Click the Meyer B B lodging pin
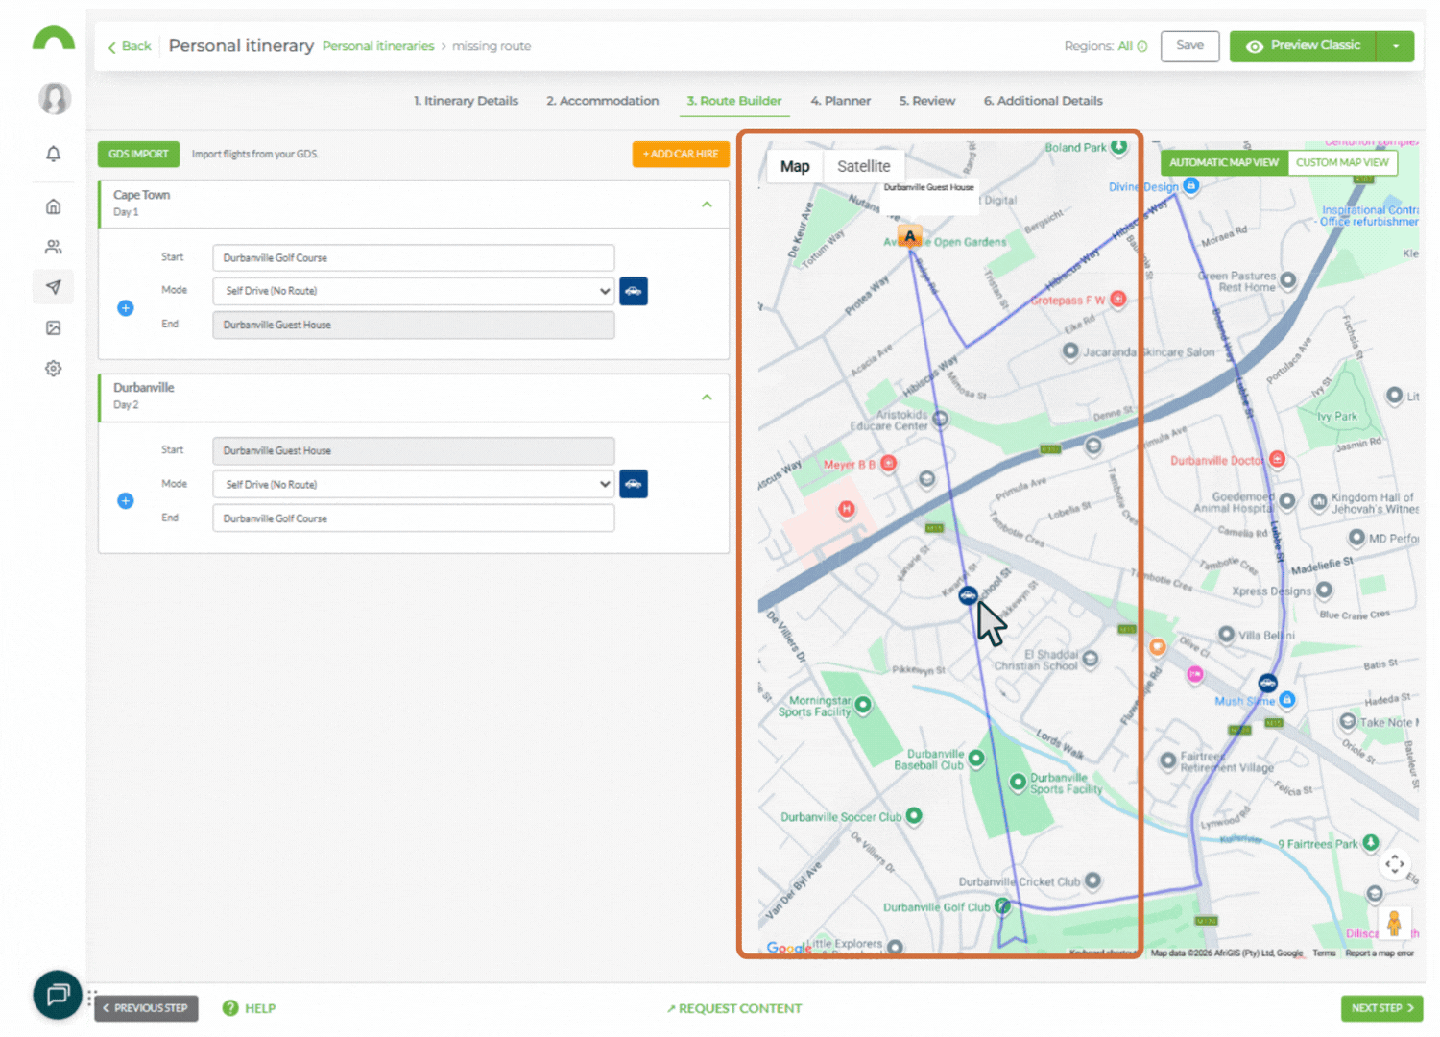This screenshot has height=1037, width=1440. (889, 464)
